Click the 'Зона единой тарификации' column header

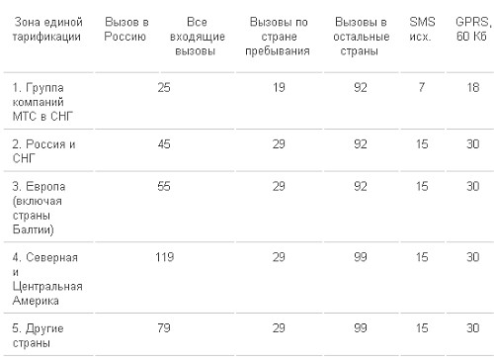pos(47,29)
